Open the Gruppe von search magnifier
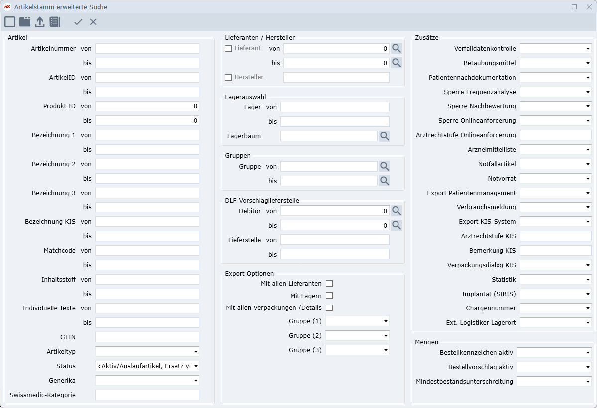Image resolution: width=597 pixels, height=408 pixels. point(384,166)
